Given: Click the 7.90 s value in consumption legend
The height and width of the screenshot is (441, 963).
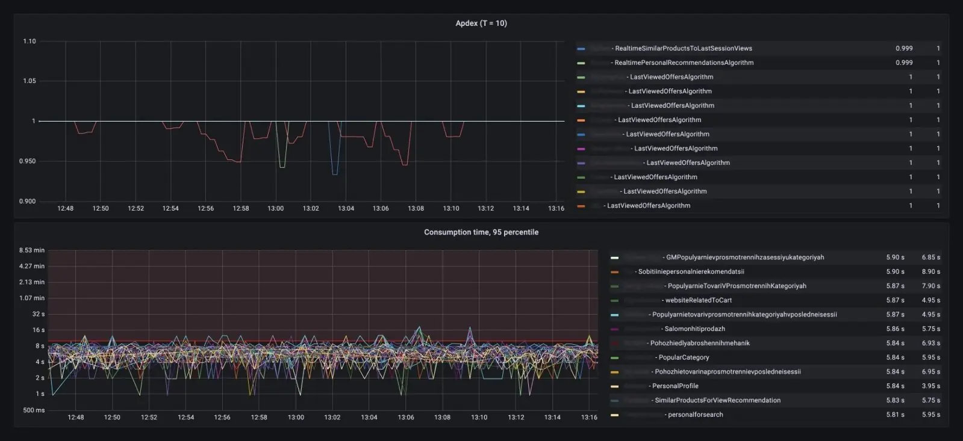Looking at the screenshot, I should [931, 286].
